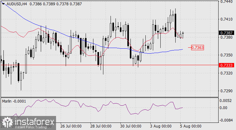
Task: Click the 0.7290 price axis label
Action: point(226,91)
